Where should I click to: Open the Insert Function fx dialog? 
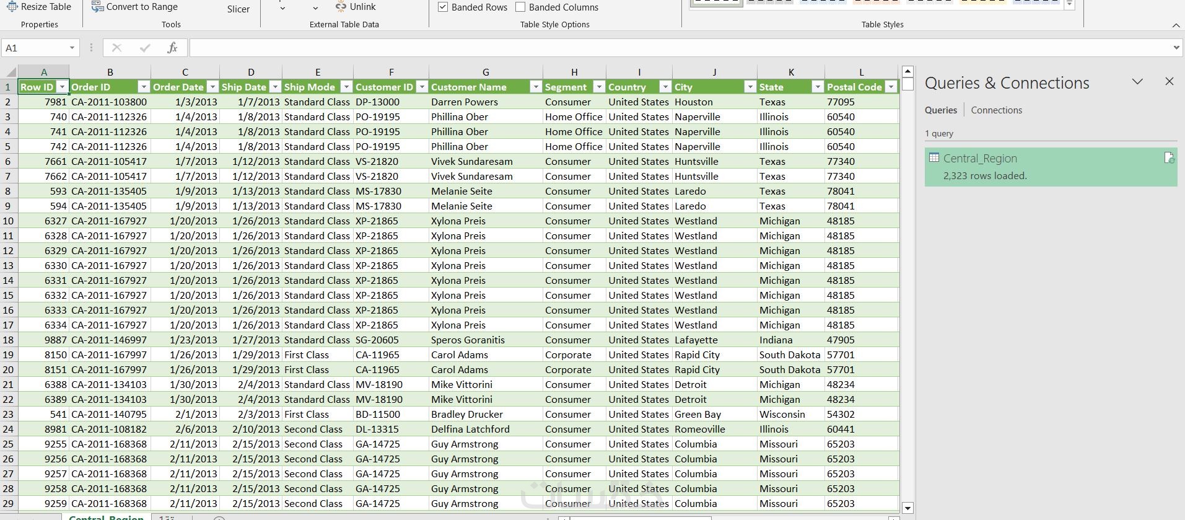click(172, 48)
